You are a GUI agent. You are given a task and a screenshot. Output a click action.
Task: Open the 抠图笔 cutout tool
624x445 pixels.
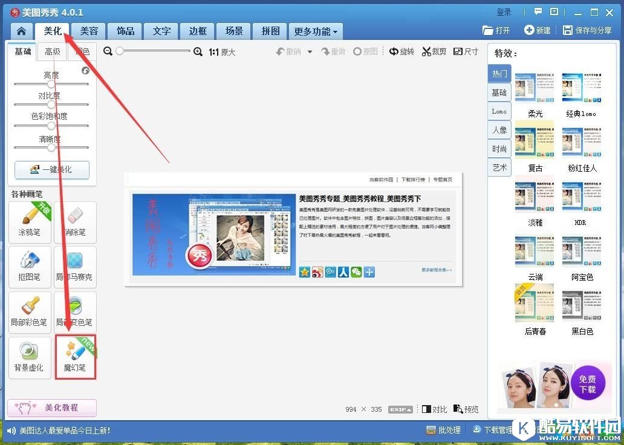click(29, 267)
